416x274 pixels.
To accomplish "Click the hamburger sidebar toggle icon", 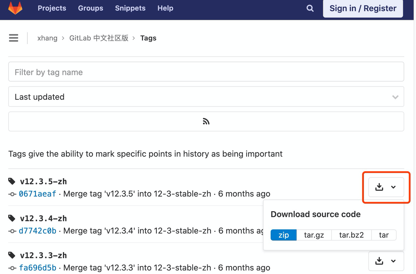I will click(14, 38).
